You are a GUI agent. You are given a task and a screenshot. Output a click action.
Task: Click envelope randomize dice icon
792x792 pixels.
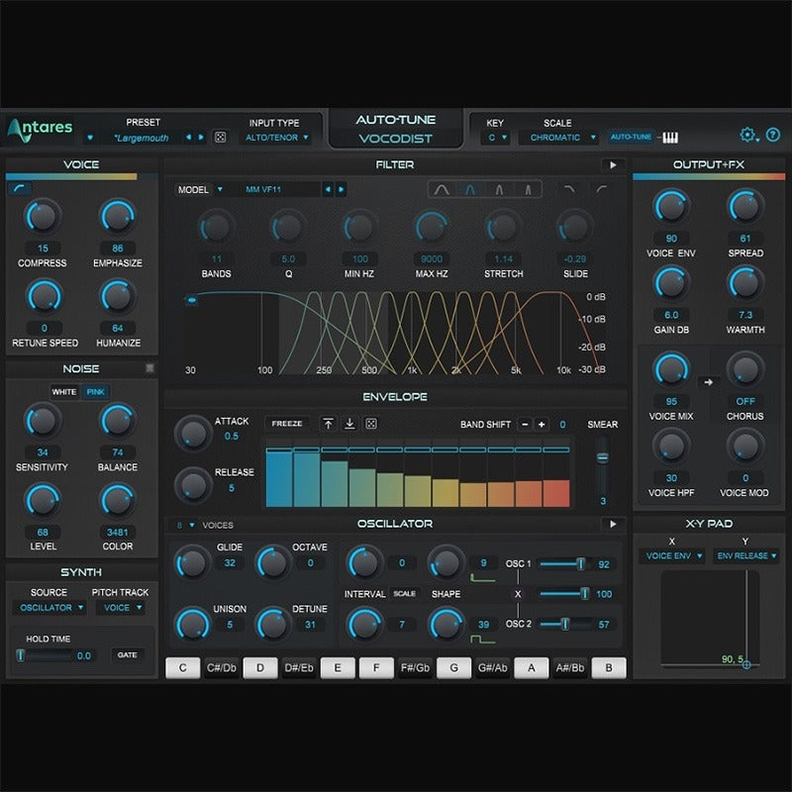371,424
